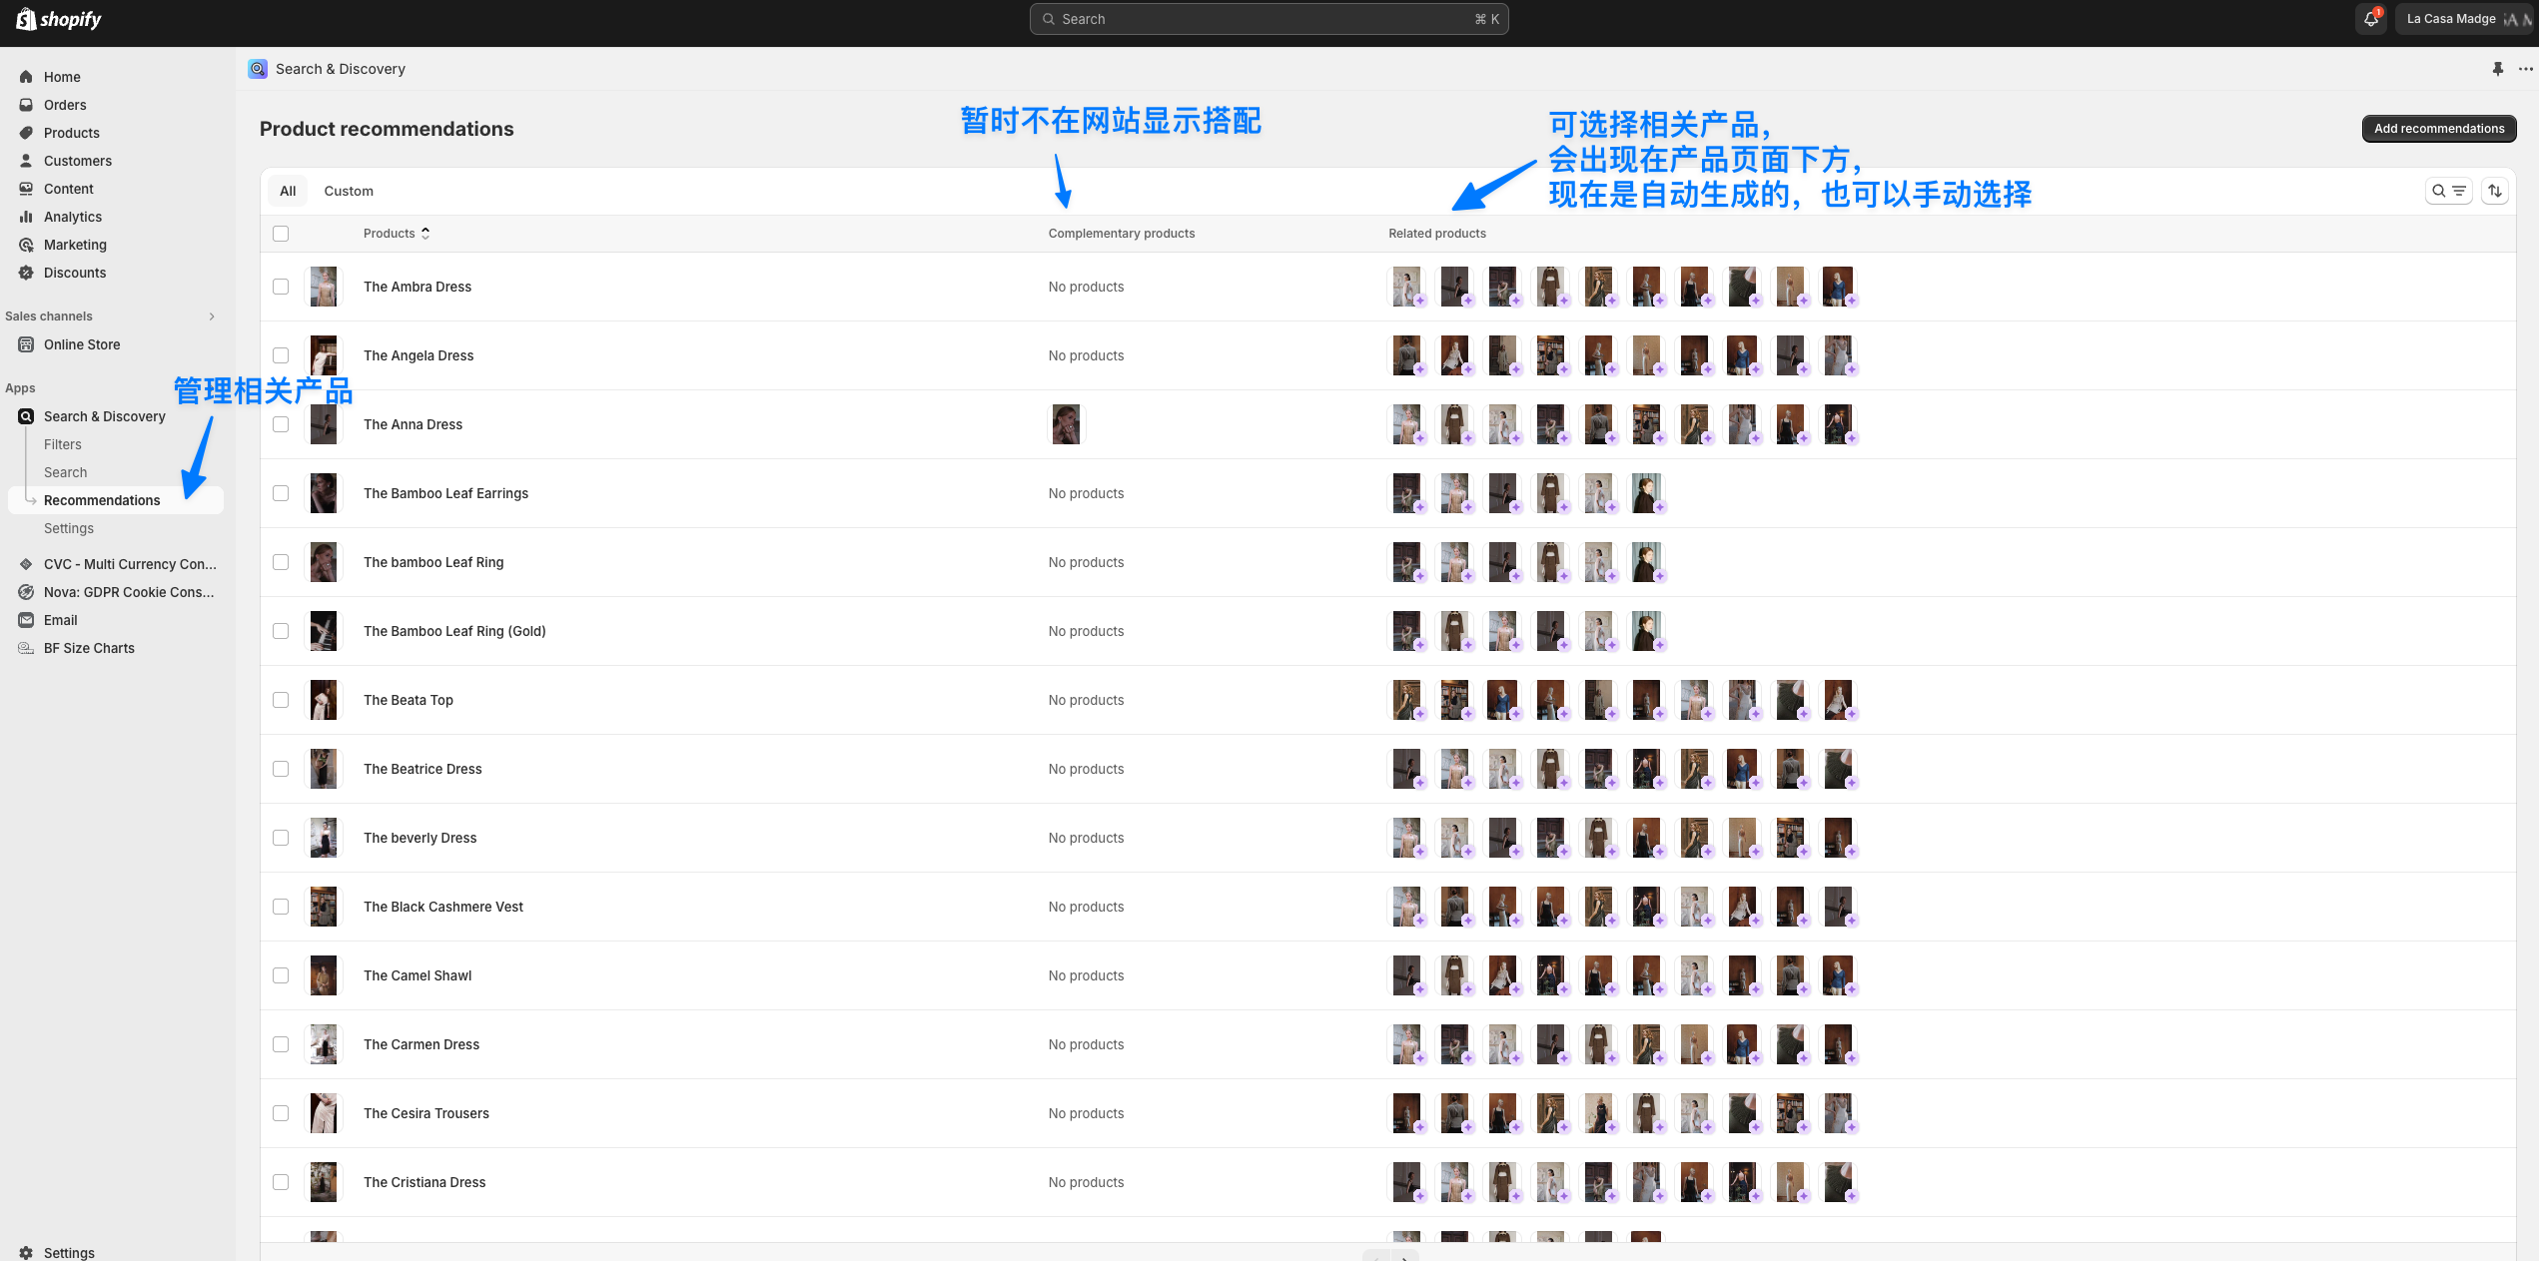The width and height of the screenshot is (2539, 1261).
Task: Open Filters under Search & Discovery
Action: click(x=62, y=444)
